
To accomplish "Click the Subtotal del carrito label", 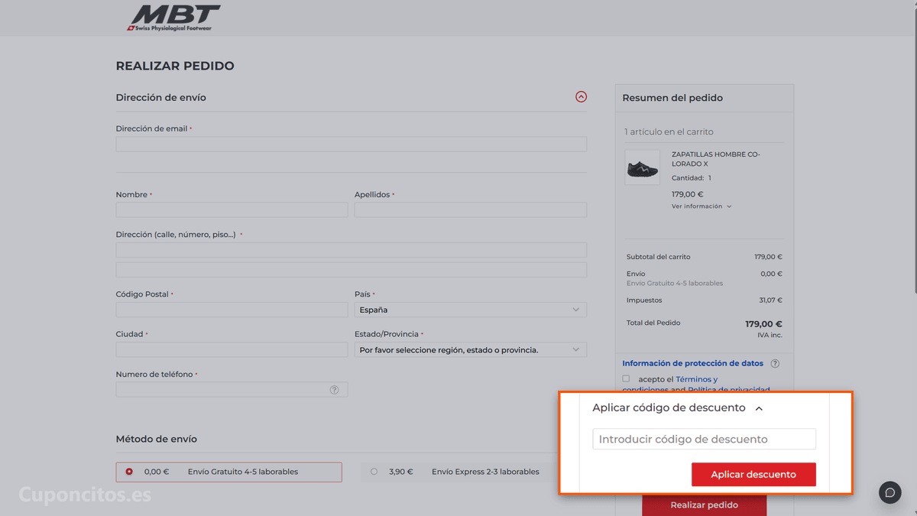I will [658, 257].
